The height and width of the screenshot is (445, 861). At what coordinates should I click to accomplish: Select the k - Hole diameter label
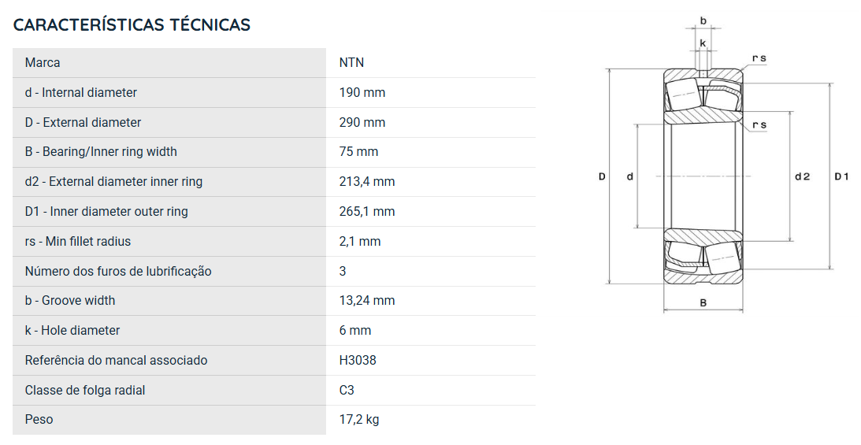(72, 330)
